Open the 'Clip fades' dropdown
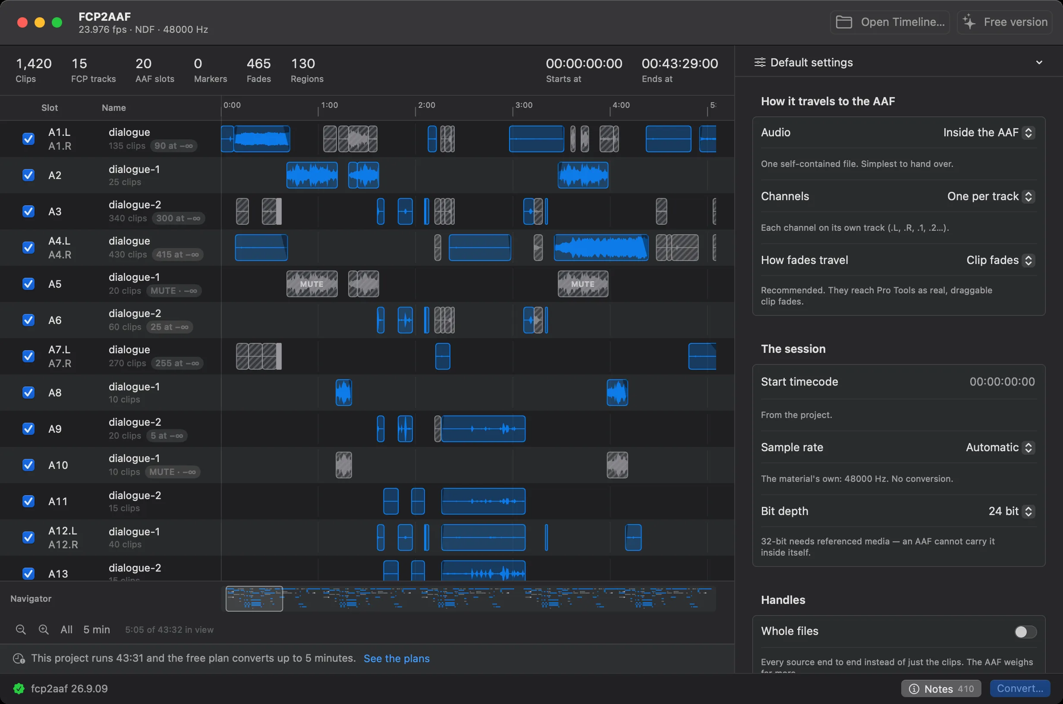The height and width of the screenshot is (704, 1063). pyautogui.click(x=1000, y=260)
